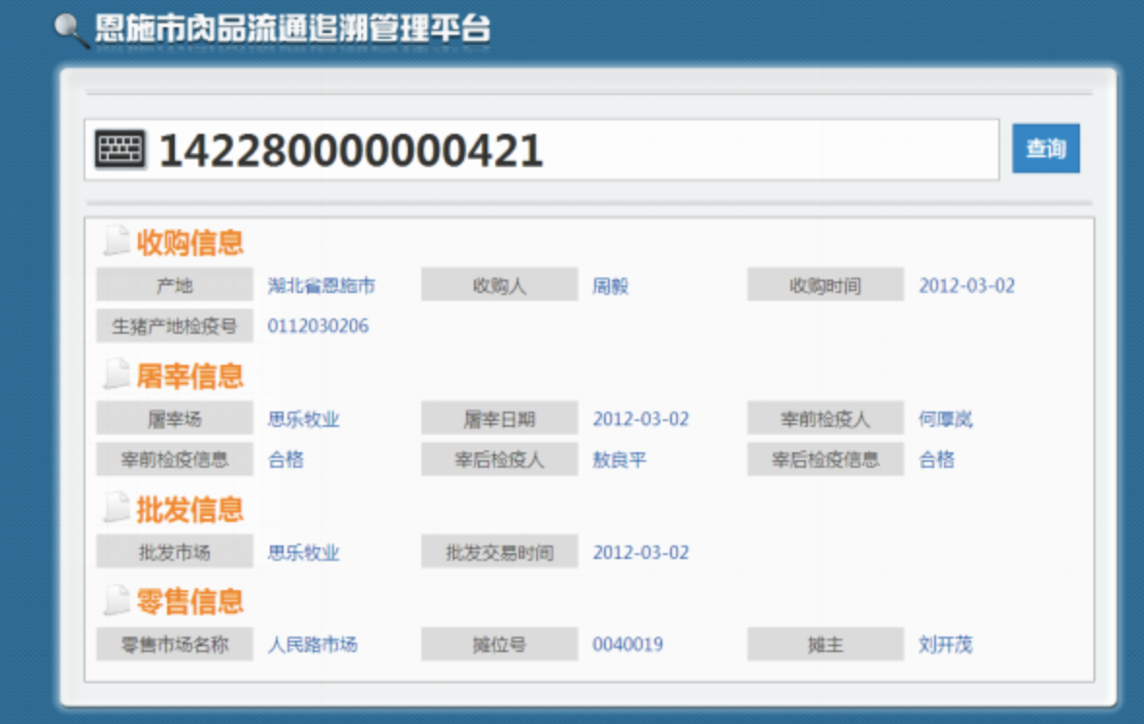Click the document icon beside 批发信息
The width and height of the screenshot is (1144, 724).
click(117, 508)
